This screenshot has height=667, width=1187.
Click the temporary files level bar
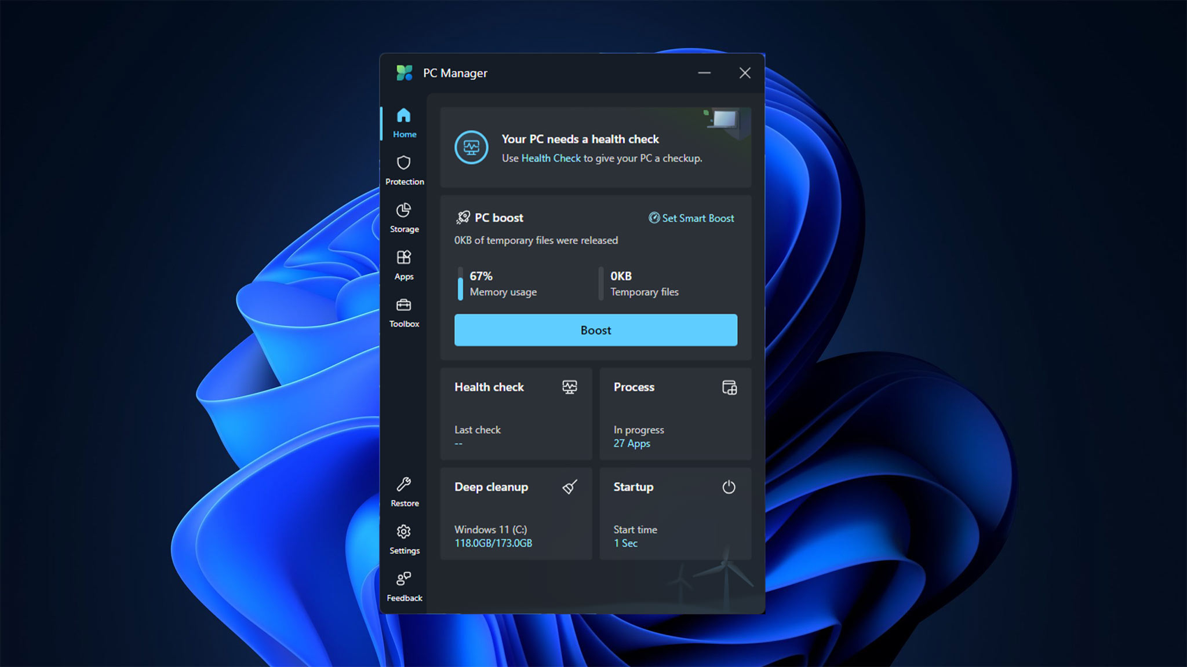coord(601,284)
